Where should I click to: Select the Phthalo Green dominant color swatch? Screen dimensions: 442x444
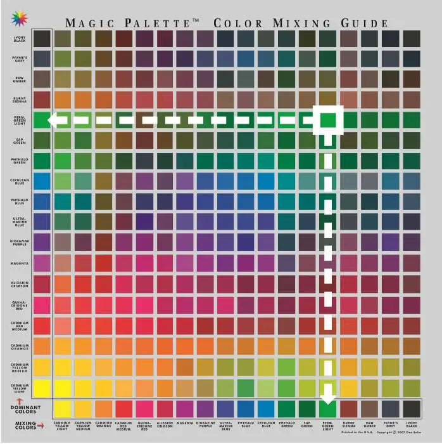pyautogui.click(x=42, y=161)
